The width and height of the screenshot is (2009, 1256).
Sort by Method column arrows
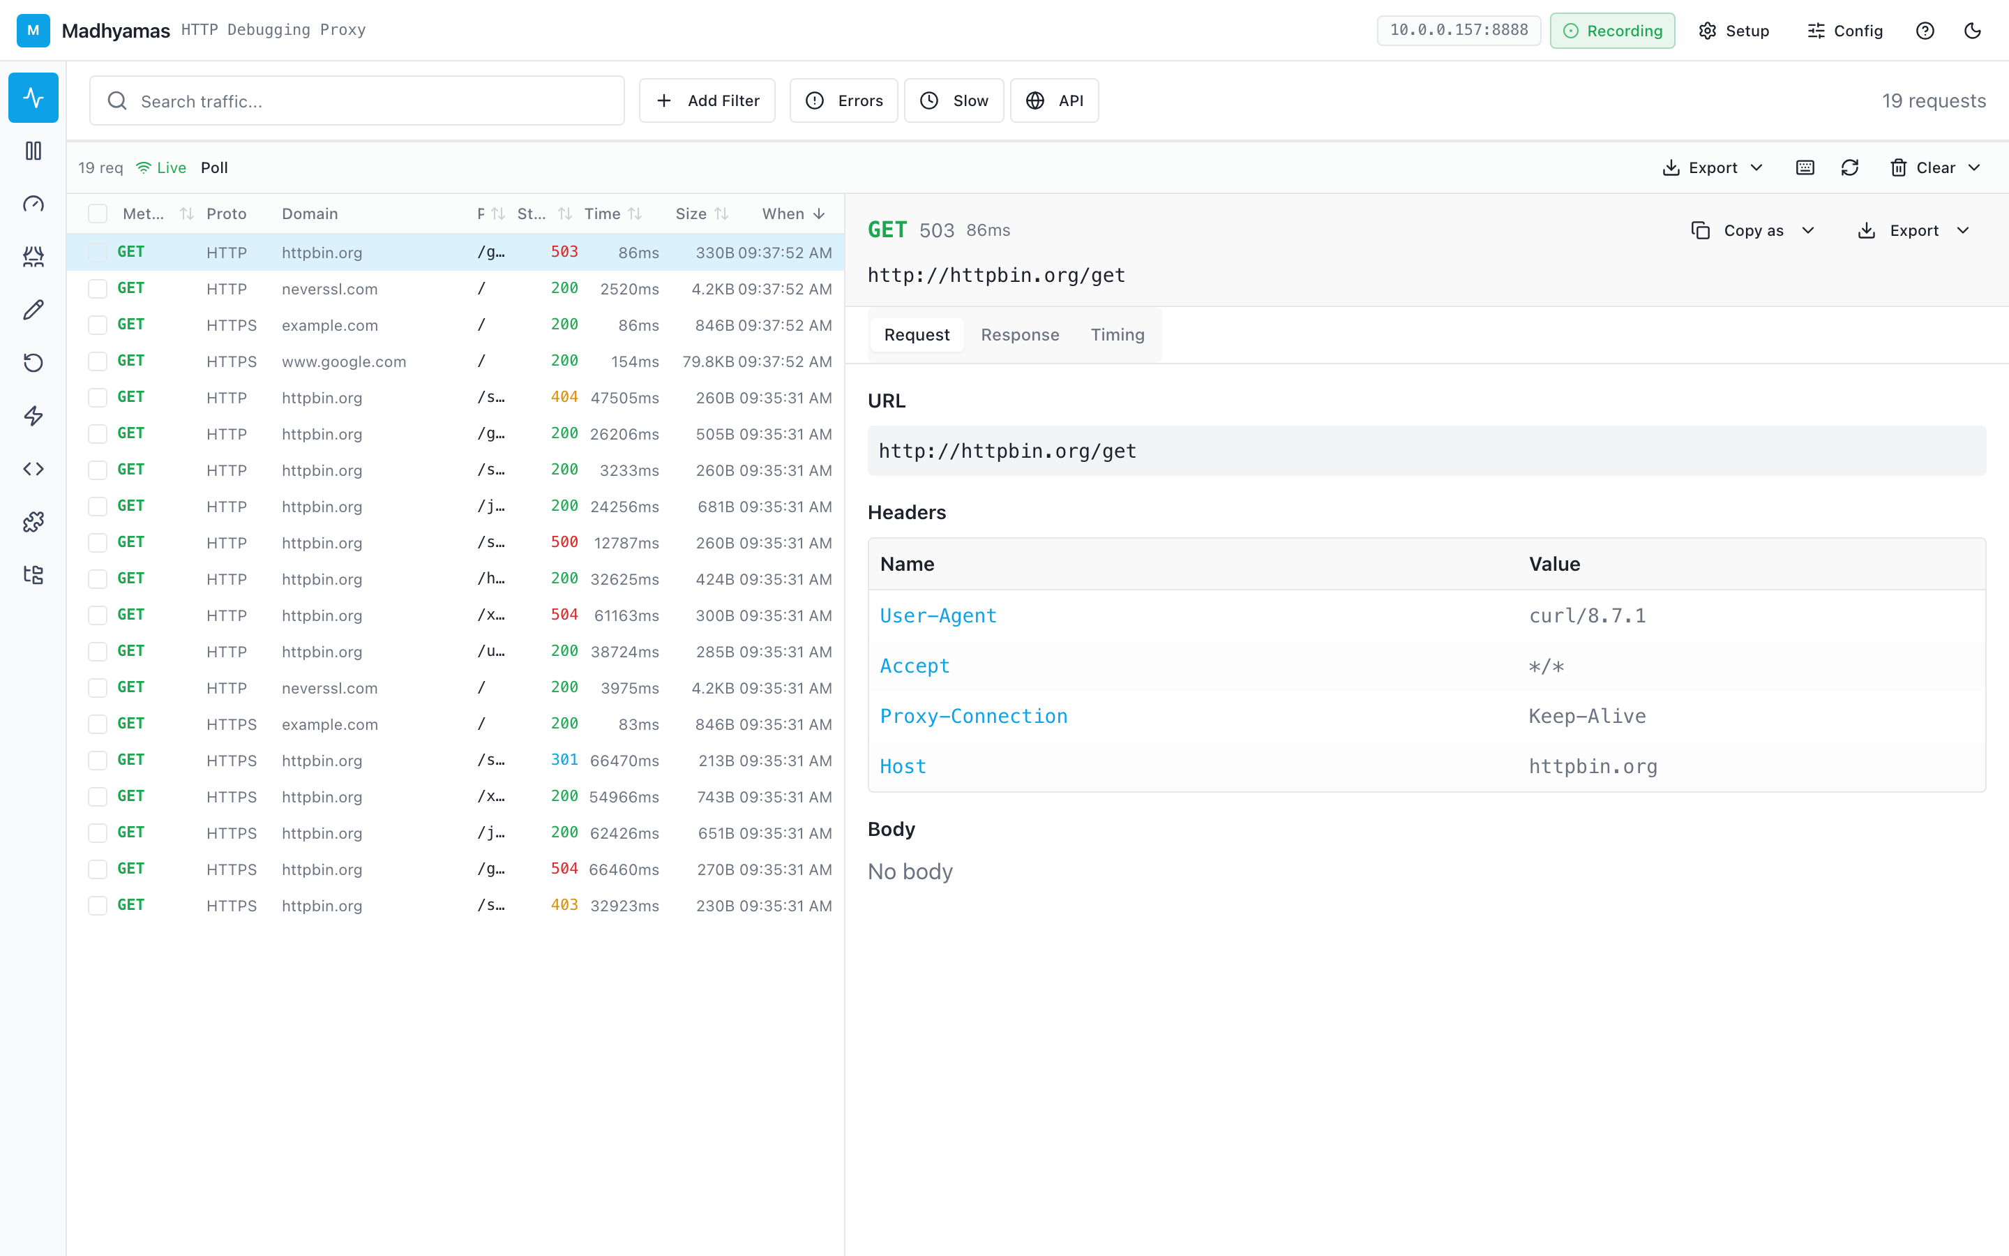[x=187, y=214]
